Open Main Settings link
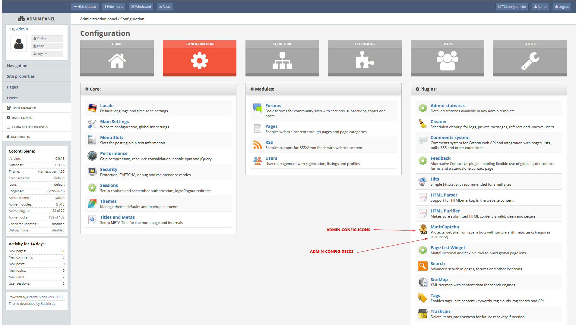Viewport: 579px width, 325px height. (114, 122)
